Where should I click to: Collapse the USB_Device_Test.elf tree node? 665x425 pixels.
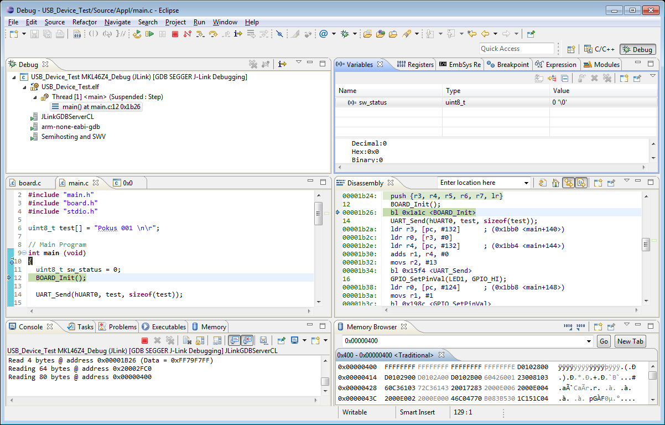point(24,87)
